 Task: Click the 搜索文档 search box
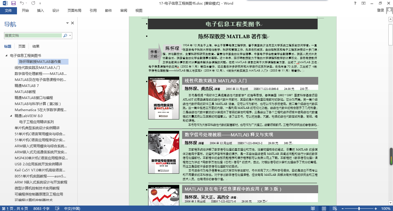33,36
